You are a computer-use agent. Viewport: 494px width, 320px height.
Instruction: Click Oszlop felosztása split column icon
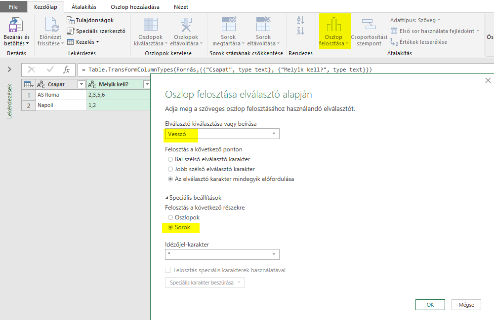(x=334, y=25)
